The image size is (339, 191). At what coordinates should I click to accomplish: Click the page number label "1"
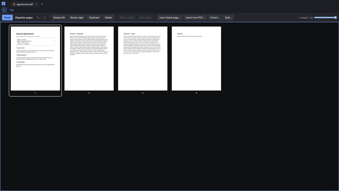point(35,93)
